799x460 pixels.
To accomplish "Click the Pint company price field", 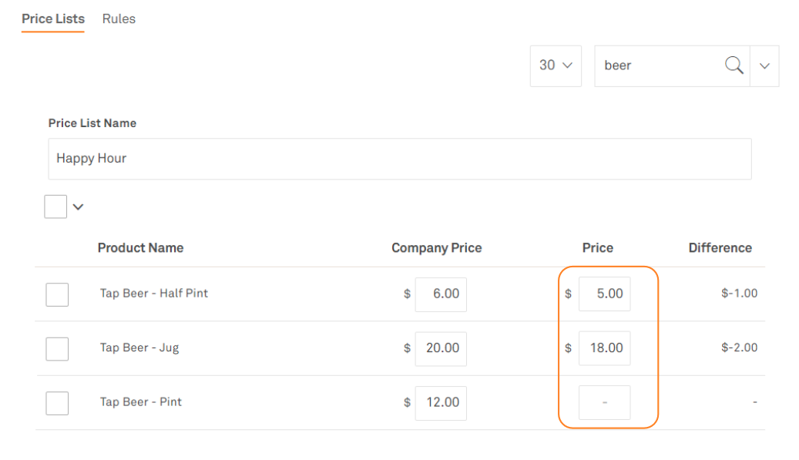I will [x=441, y=403].
